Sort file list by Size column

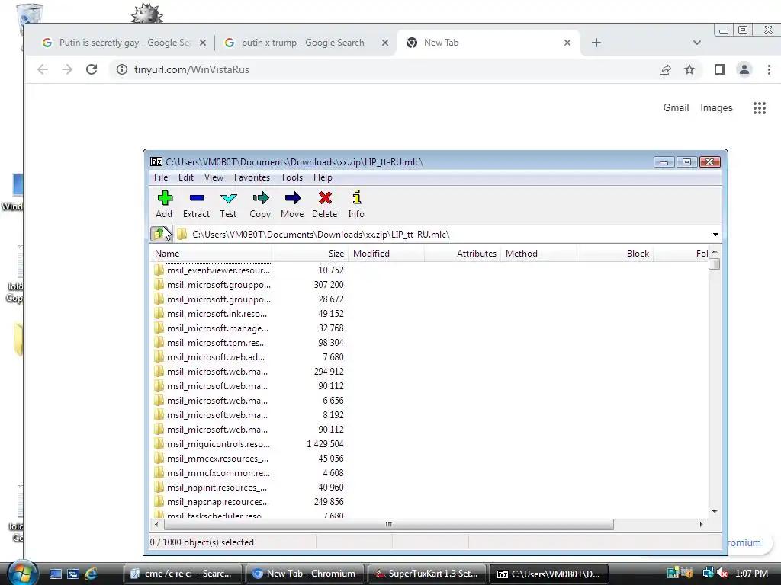coord(310,254)
